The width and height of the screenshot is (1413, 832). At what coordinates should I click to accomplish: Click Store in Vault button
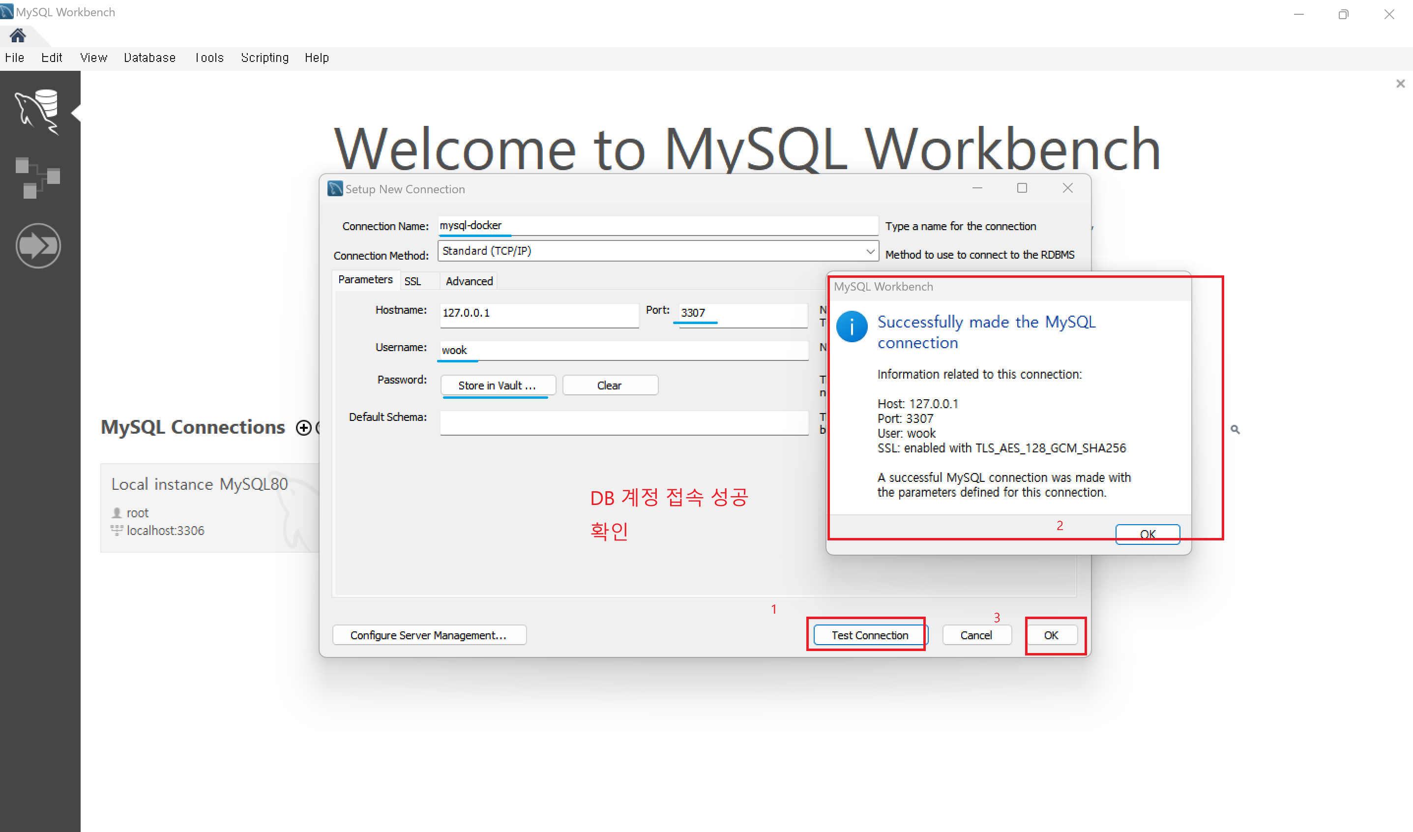click(x=498, y=385)
